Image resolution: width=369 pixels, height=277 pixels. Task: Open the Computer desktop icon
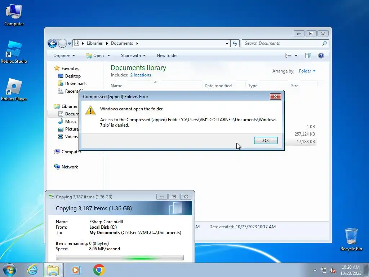pyautogui.click(x=14, y=14)
